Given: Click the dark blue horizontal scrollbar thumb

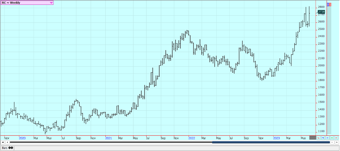Looking at the screenshot, I should tap(271, 142).
